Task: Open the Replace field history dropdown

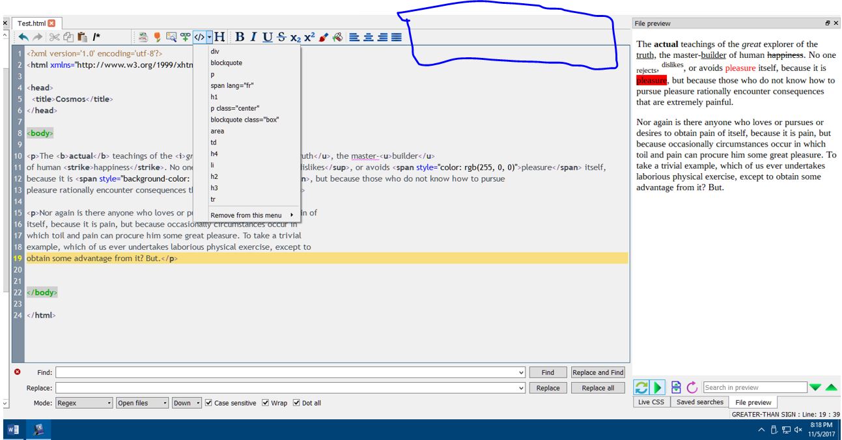Action: coord(521,388)
